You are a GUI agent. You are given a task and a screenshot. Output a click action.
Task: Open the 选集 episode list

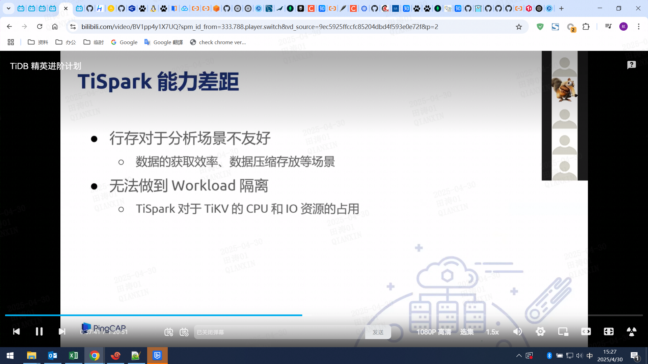tap(466, 332)
